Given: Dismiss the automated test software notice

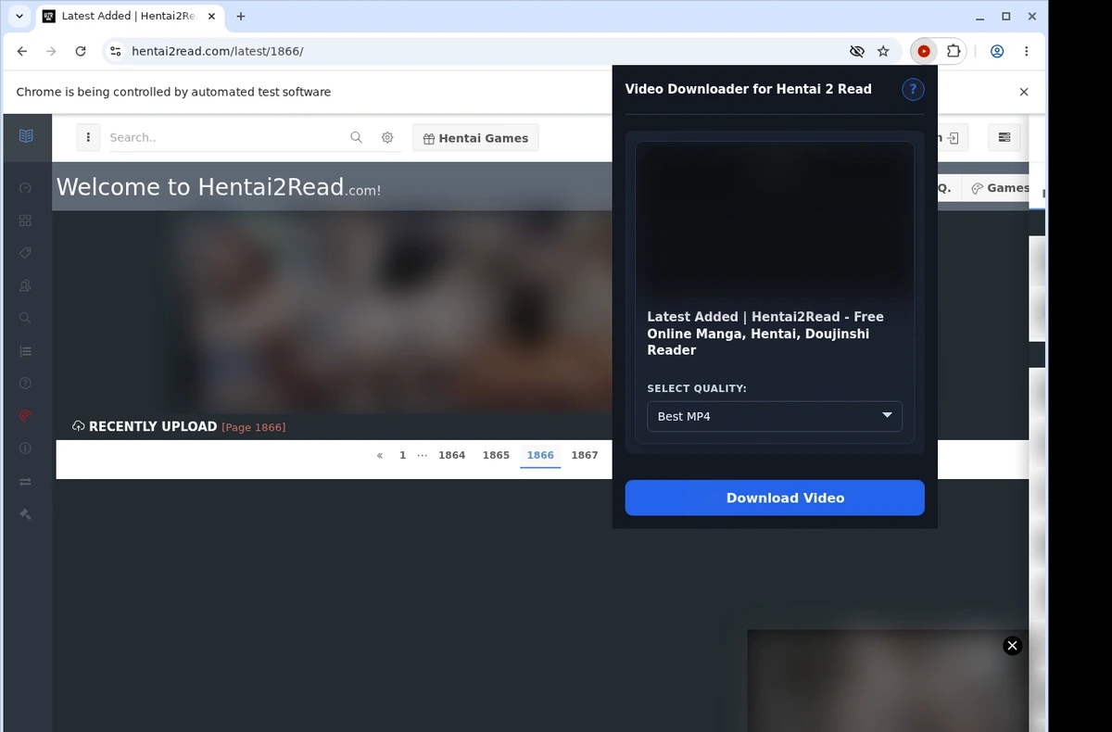Looking at the screenshot, I should point(1024,92).
